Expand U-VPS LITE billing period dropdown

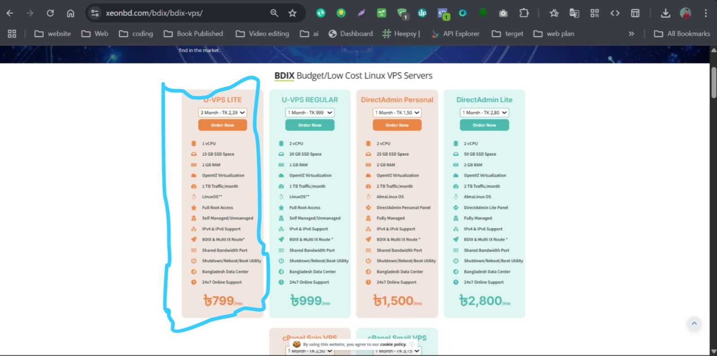(x=222, y=113)
